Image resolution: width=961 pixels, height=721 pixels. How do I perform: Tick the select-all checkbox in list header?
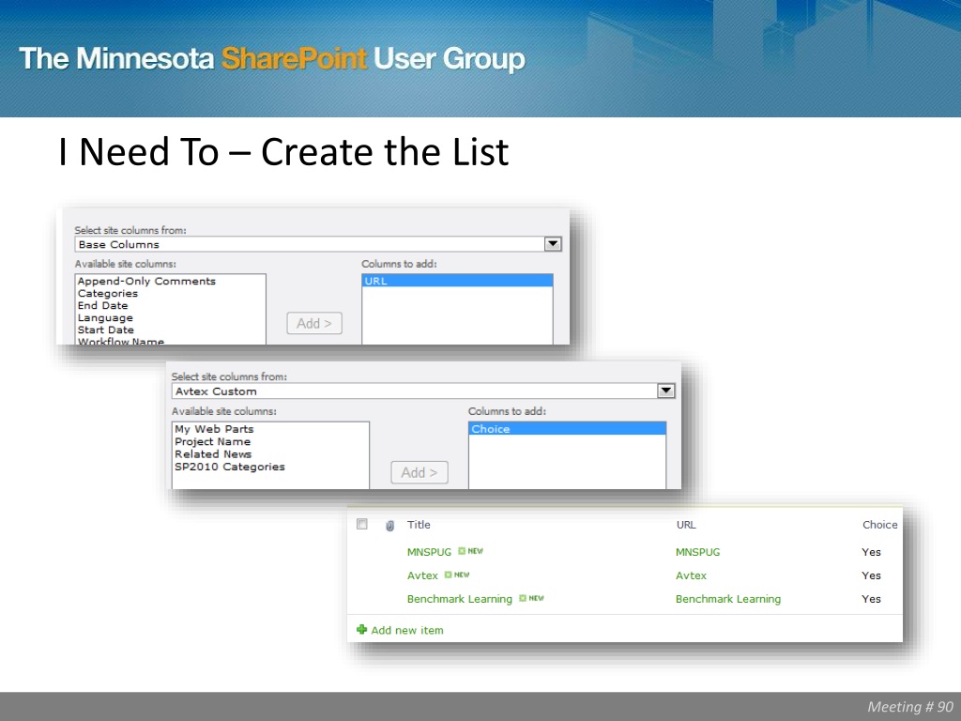(x=362, y=524)
